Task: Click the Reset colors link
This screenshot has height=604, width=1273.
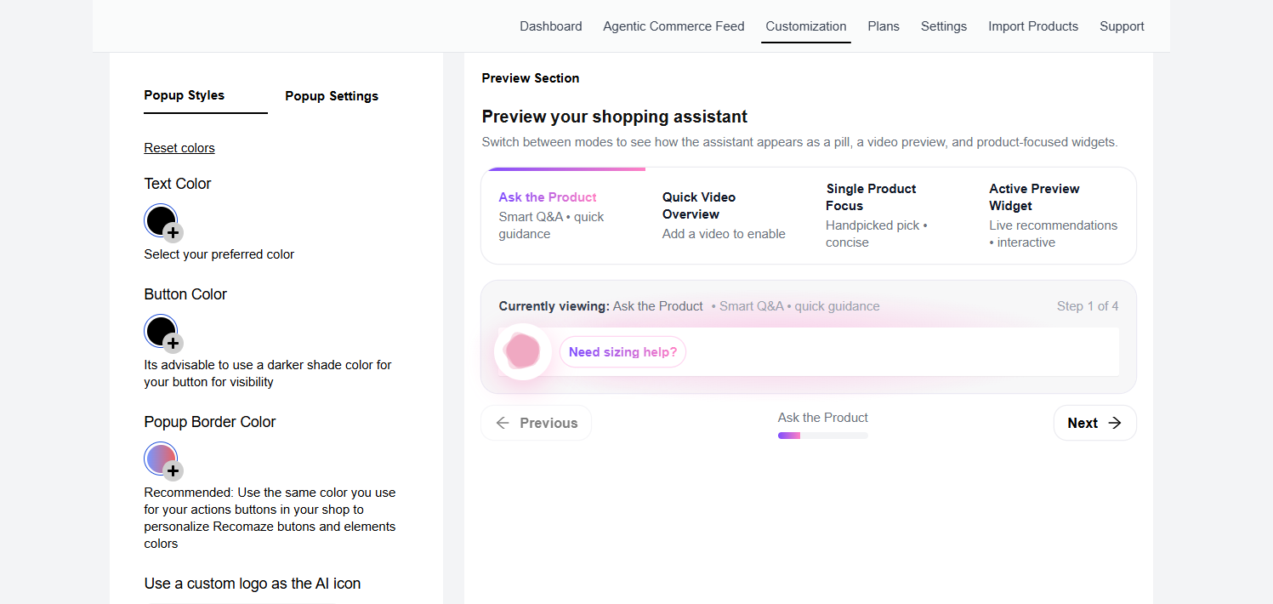Action: (x=179, y=148)
